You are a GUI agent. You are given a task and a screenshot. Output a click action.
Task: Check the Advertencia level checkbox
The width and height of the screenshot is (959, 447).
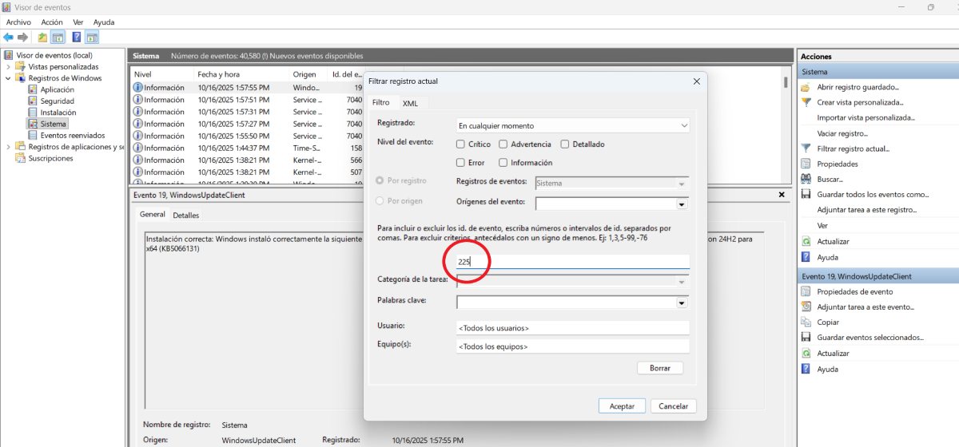(503, 144)
